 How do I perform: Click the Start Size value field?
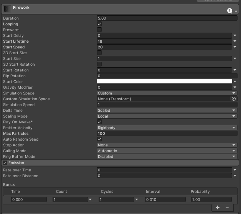164,58
